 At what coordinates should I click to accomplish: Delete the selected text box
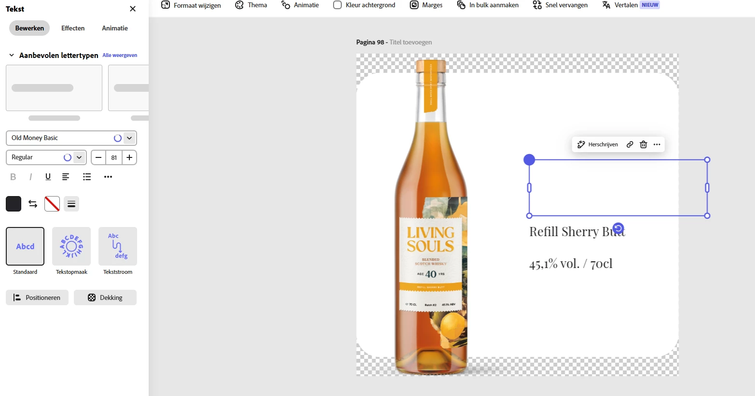point(643,144)
